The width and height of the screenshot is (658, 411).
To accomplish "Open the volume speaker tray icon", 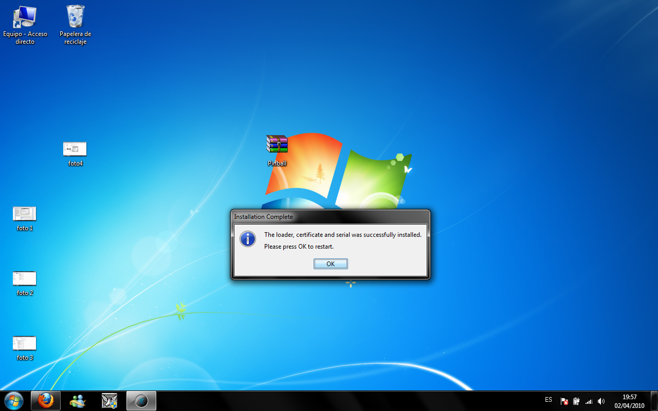I will click(x=601, y=401).
